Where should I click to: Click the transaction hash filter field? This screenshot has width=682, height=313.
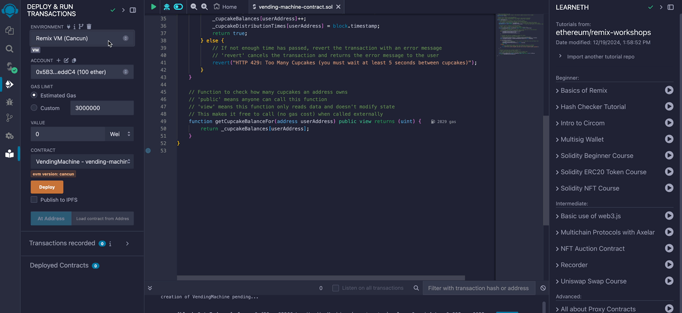point(478,288)
